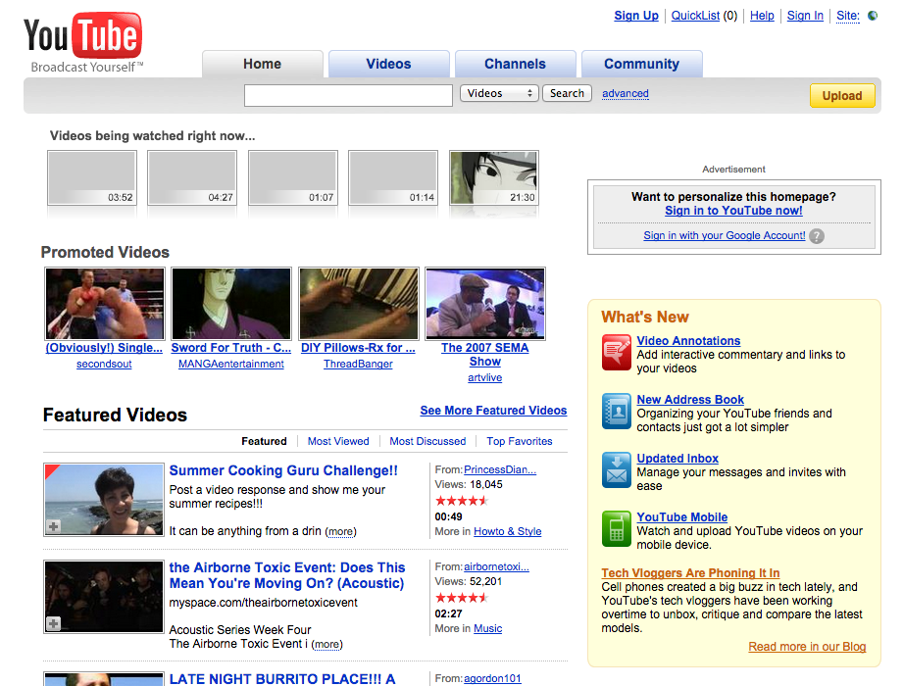This screenshot has width=903, height=686.
Task: Open Updated Inbox link
Action: tap(677, 458)
